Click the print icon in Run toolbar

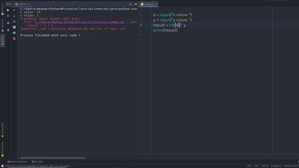click(14, 33)
